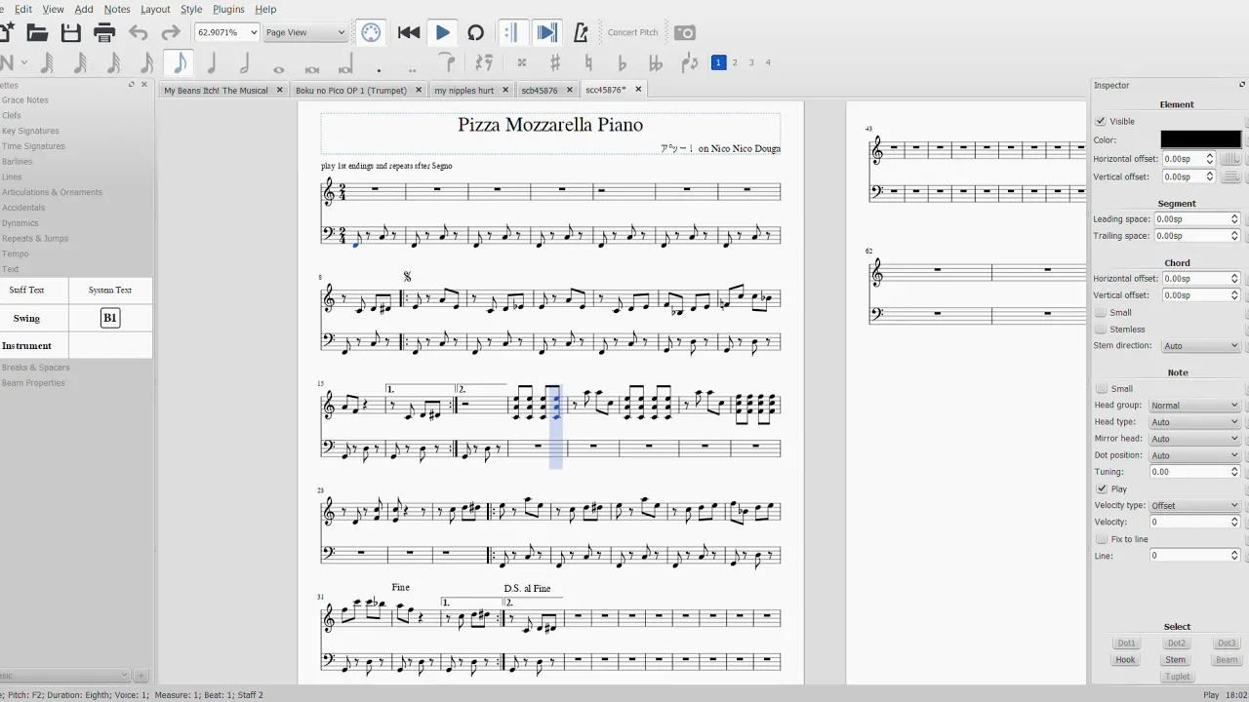The width and height of the screenshot is (1249, 702).
Task: Open image capture camera tool
Action: tap(685, 32)
